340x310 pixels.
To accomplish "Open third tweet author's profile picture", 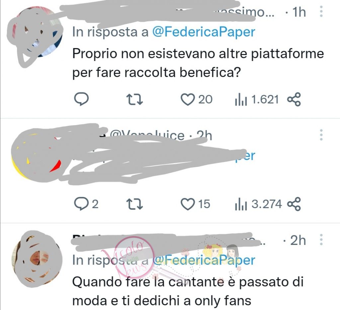I will coord(37,259).
